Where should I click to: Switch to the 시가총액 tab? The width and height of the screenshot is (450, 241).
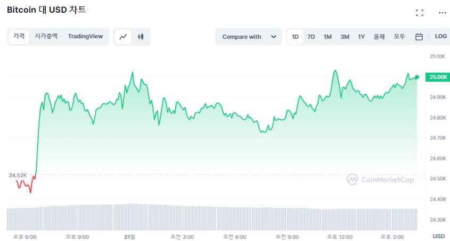(46, 36)
